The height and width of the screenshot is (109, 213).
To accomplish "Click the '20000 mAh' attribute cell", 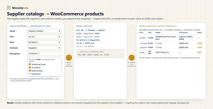I will click(x=183, y=47).
